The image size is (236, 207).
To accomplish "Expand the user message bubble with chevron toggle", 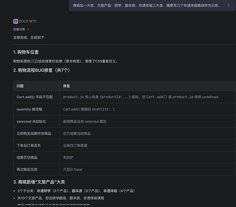I will [228, 5].
